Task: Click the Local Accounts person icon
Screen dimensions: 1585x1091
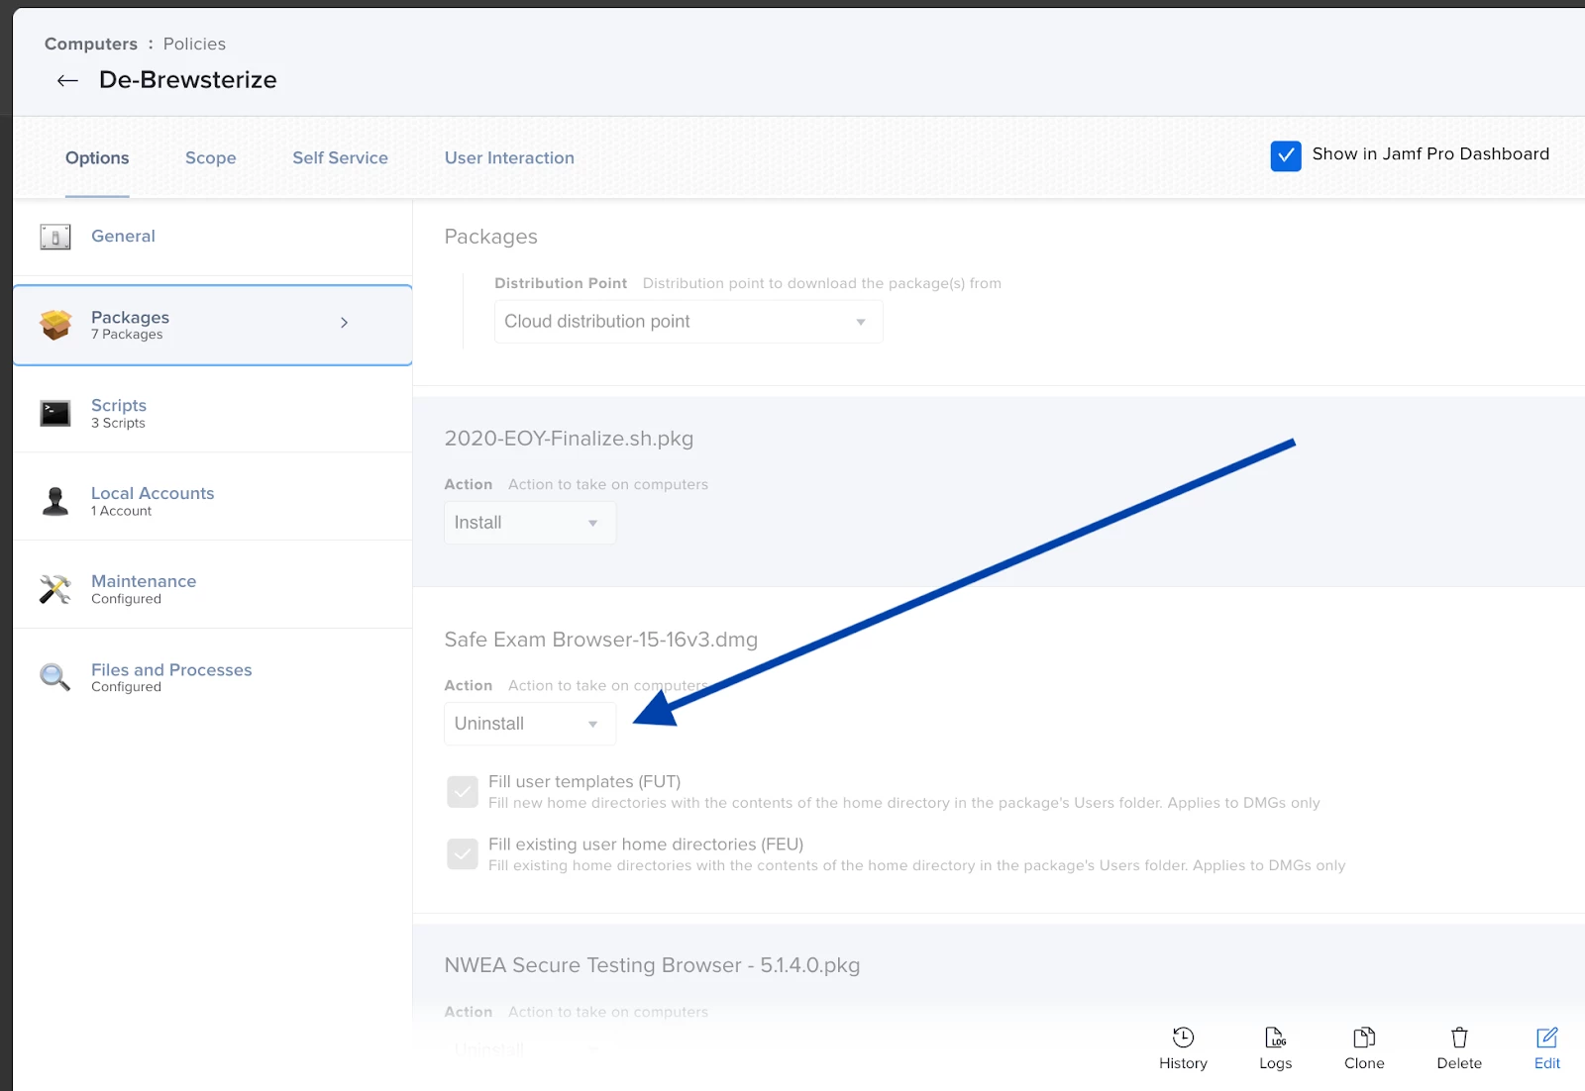Action: coord(55,501)
